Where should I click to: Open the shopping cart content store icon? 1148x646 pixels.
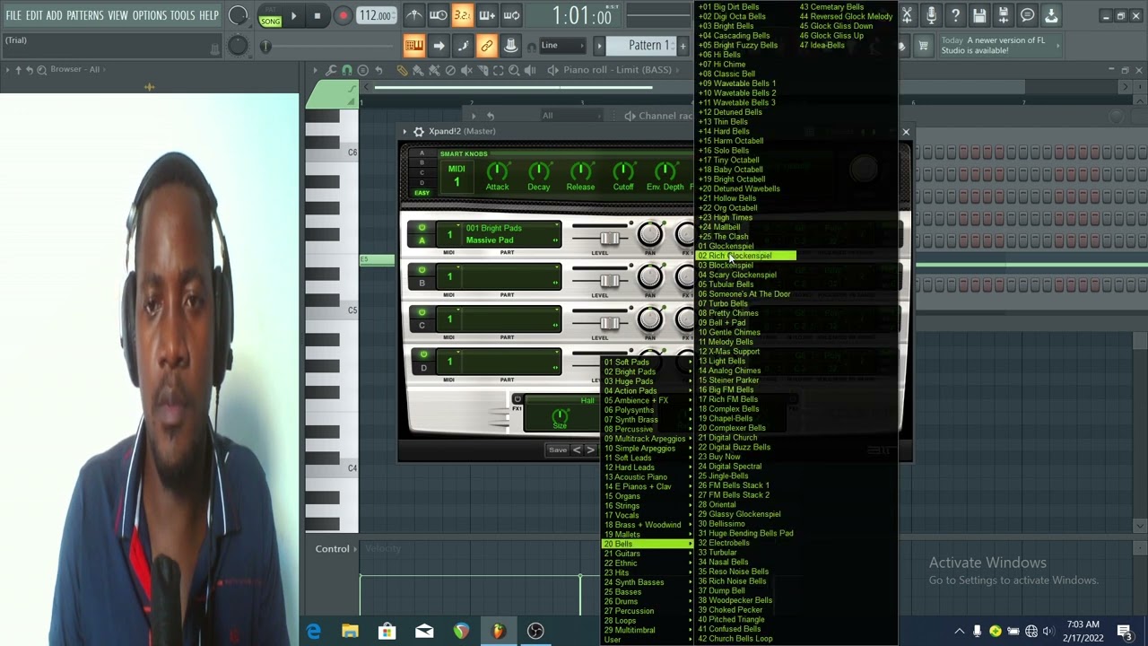[x=924, y=46]
